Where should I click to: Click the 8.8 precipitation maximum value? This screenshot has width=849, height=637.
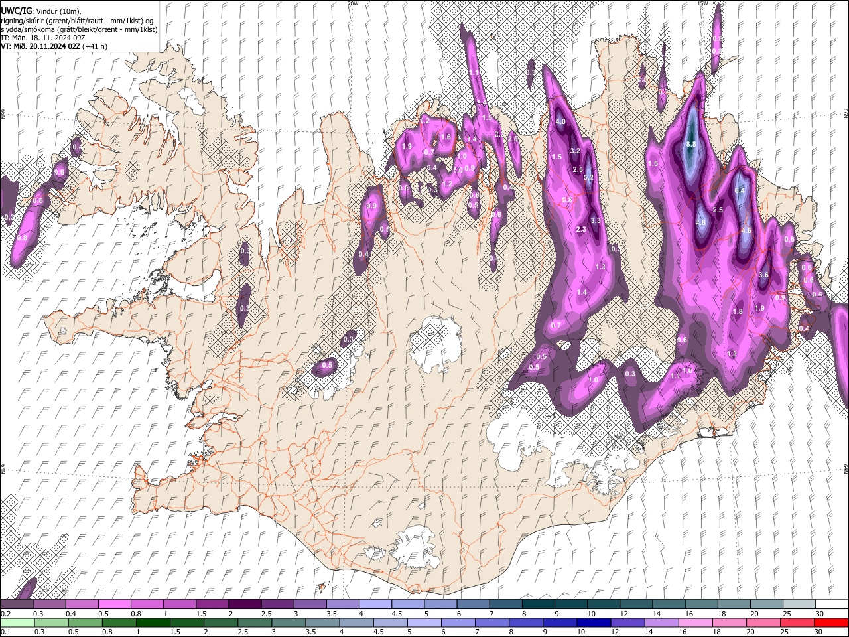[x=690, y=144]
